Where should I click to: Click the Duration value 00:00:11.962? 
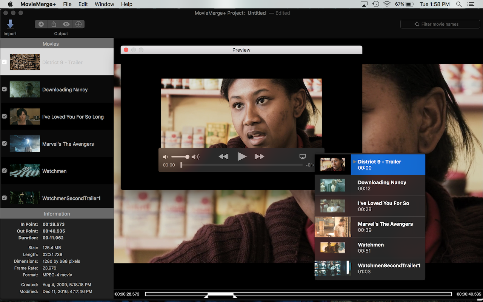(x=54, y=238)
